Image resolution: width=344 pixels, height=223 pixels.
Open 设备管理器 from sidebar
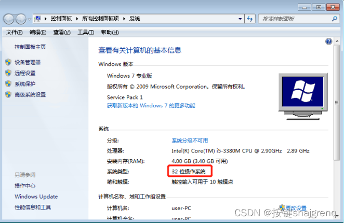coord(28,62)
